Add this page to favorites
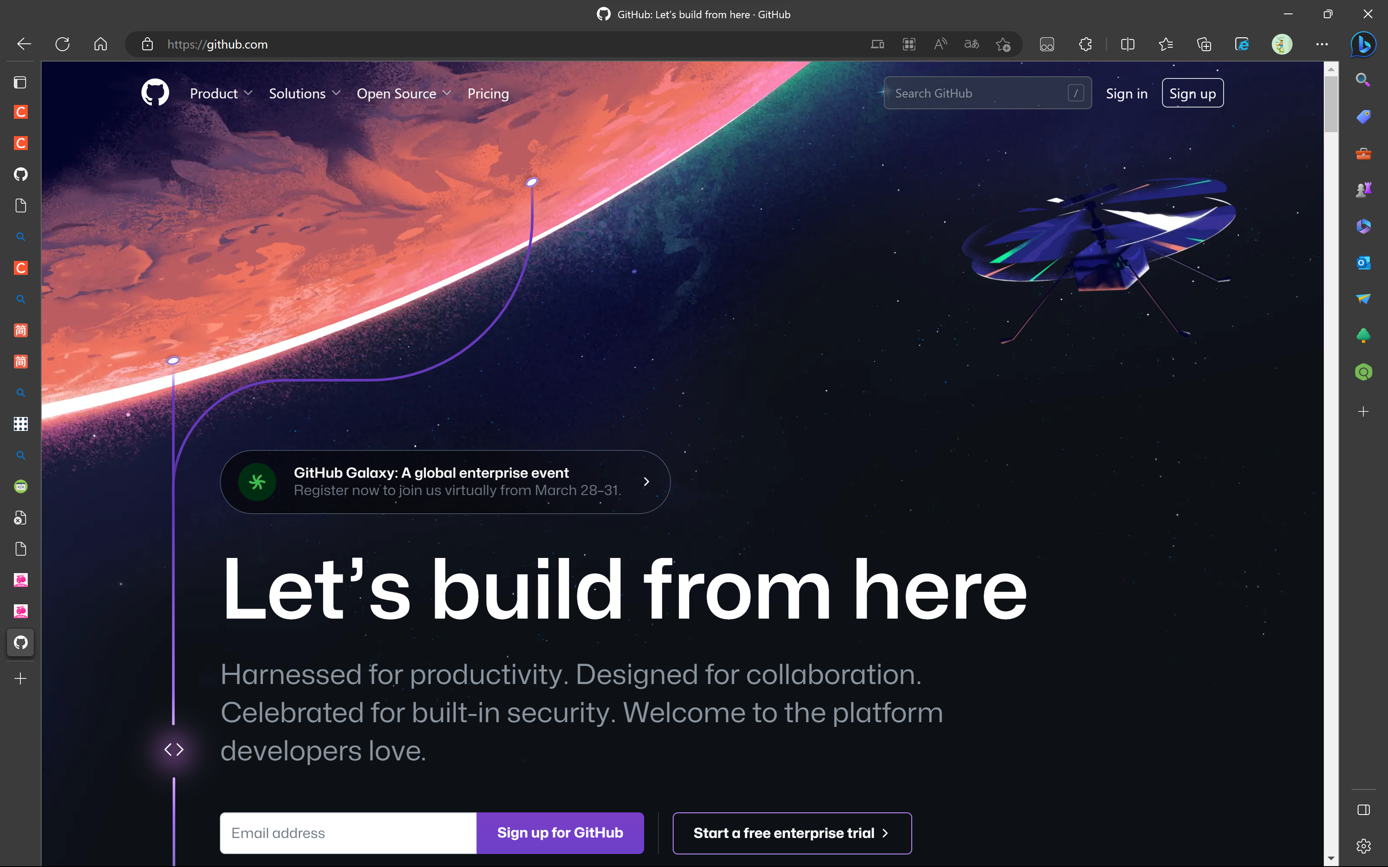Screen dimensions: 1388x867 pos(1003,44)
